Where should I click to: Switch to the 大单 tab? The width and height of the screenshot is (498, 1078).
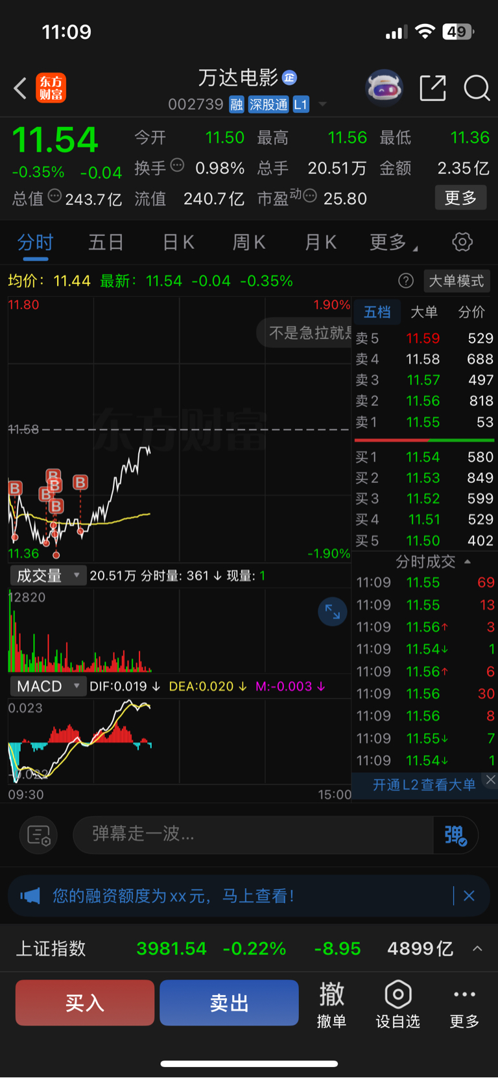click(x=424, y=312)
